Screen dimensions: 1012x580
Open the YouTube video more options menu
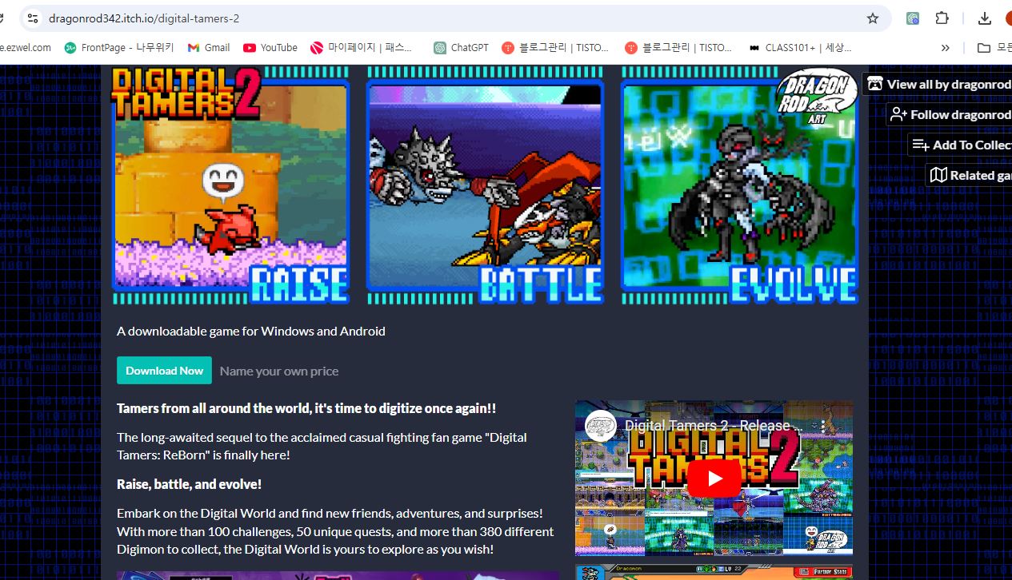point(823,426)
